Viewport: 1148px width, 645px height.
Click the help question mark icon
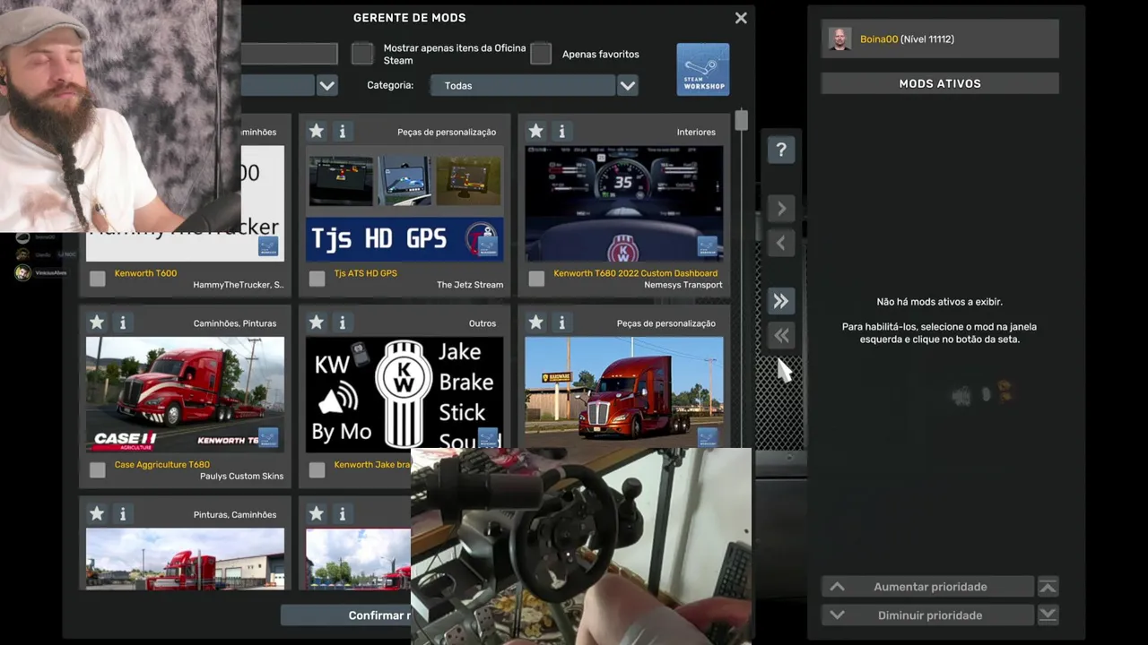781,150
